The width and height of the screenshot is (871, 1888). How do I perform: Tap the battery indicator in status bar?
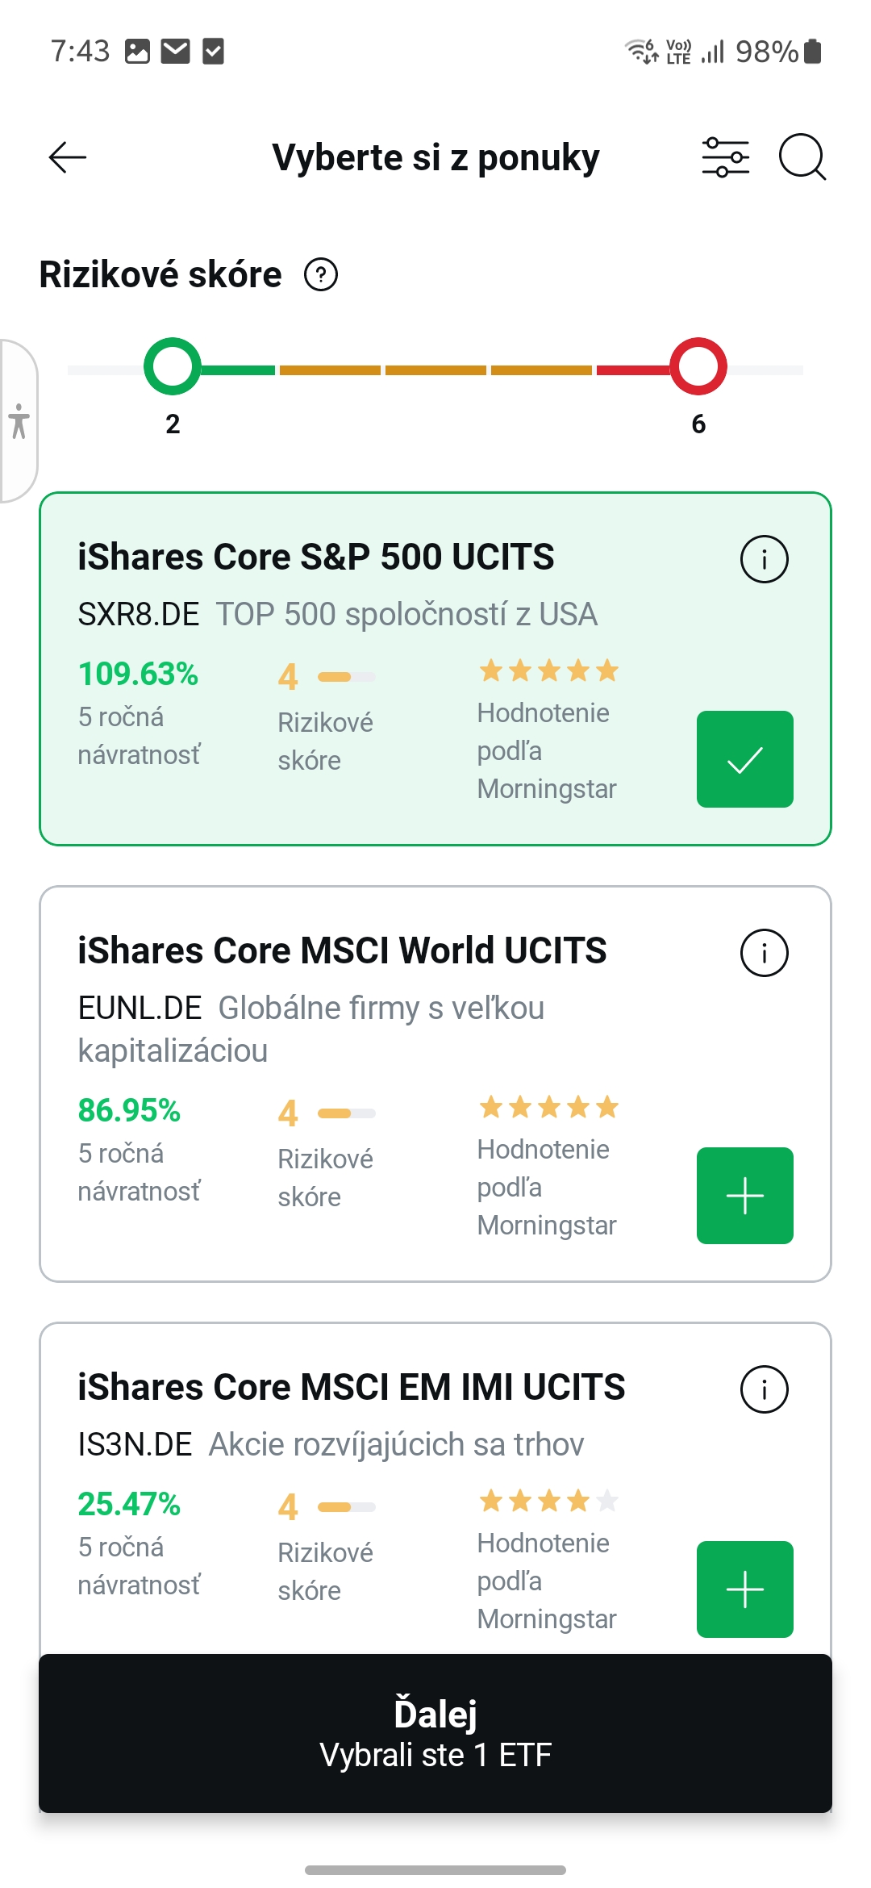(x=813, y=51)
